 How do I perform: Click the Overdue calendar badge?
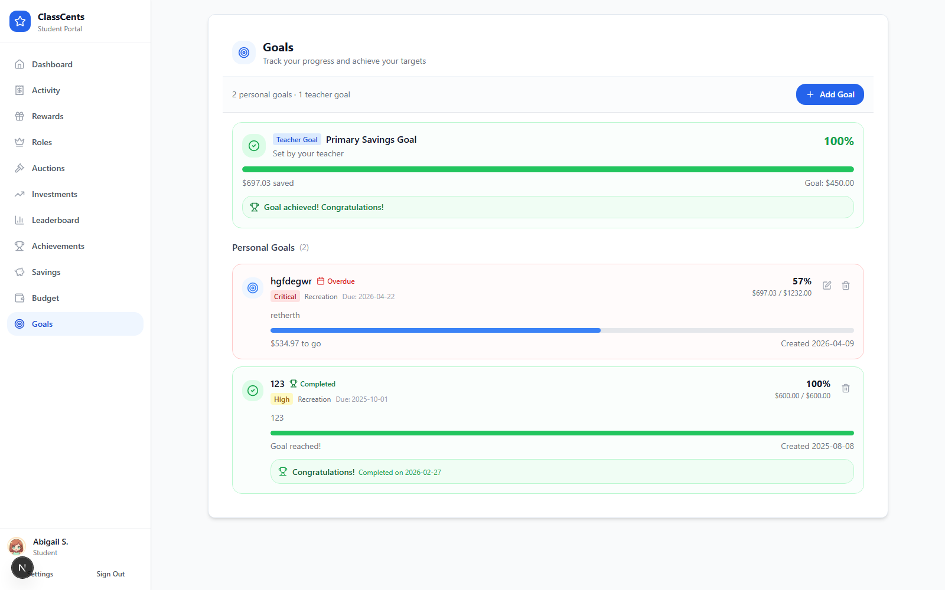335,281
